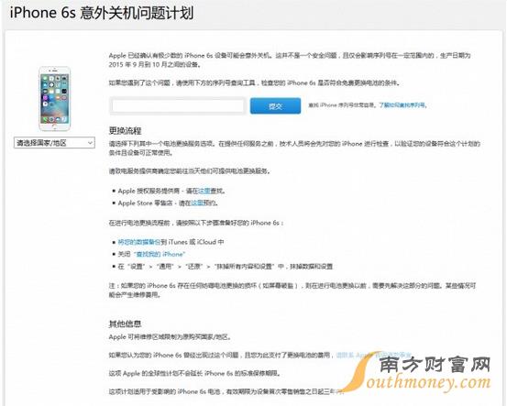This screenshot has height=406, width=507.
Task: Follow 这里 link for Apple Store 零售店
Action: [x=197, y=203]
